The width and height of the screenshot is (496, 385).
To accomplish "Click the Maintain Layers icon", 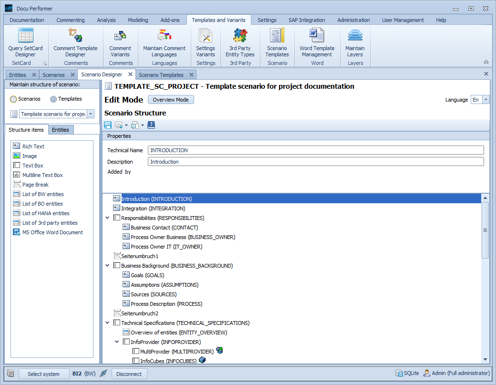I will pyautogui.click(x=355, y=36).
